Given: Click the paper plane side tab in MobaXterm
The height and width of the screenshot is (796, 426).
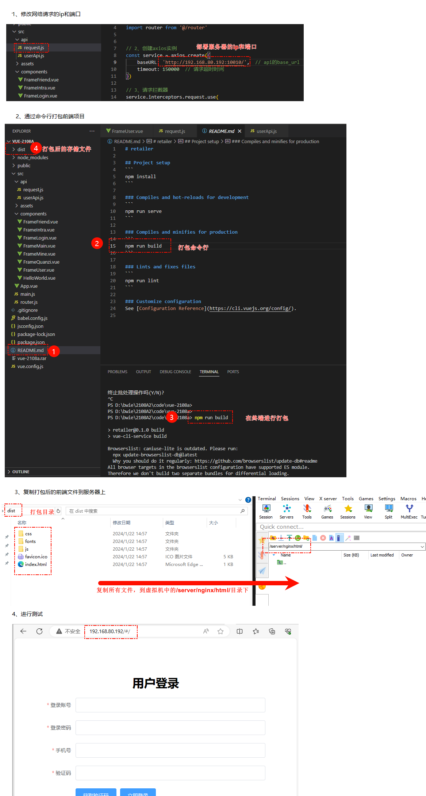Looking at the screenshot, I should coord(262,571).
